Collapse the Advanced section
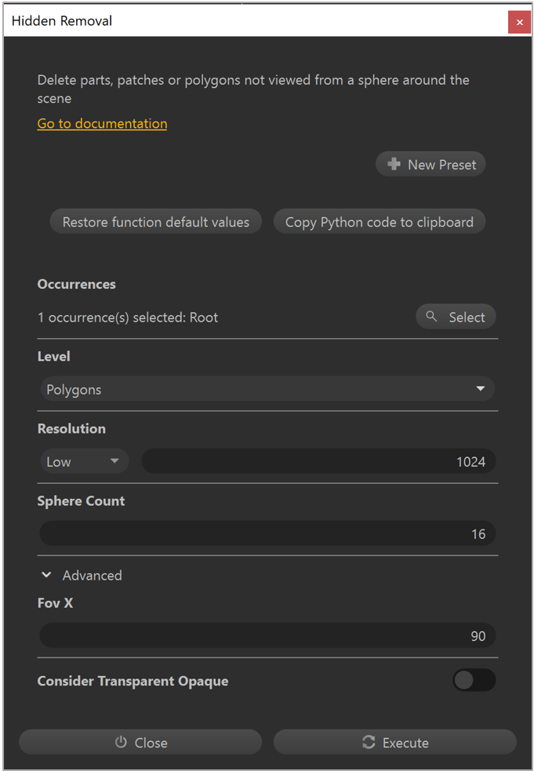This screenshot has height=771, width=534. click(x=47, y=576)
